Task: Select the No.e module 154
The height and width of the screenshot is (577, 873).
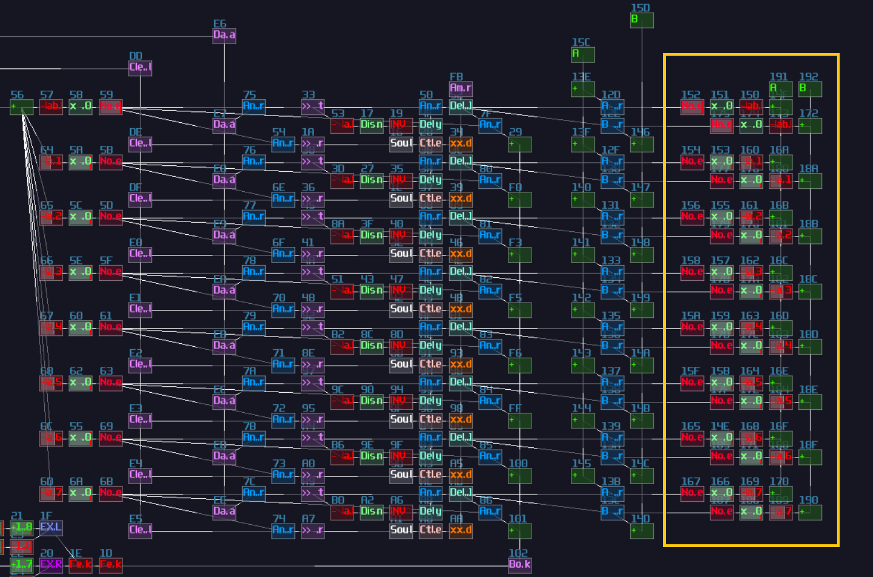Action: point(692,162)
